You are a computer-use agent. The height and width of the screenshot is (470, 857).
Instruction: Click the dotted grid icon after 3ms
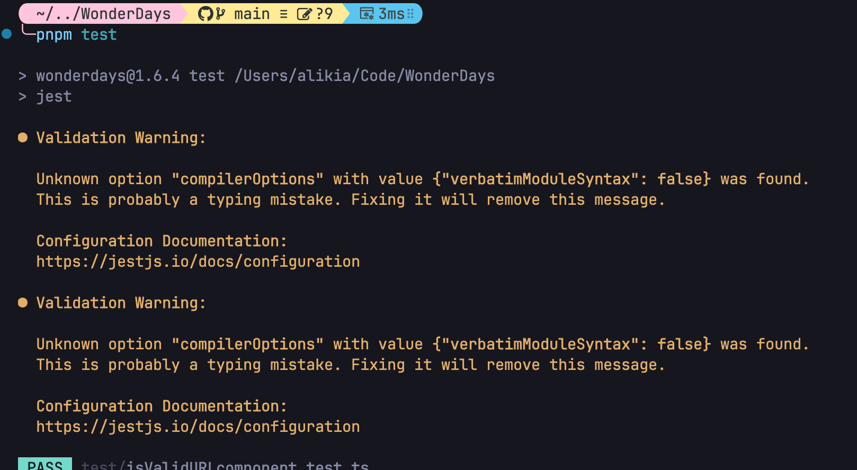coord(410,14)
